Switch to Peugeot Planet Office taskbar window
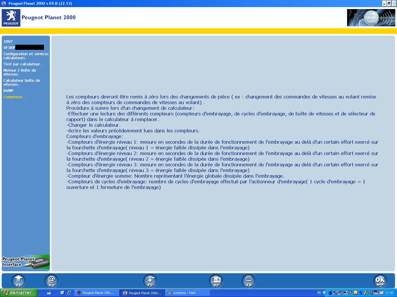Screen dimensions: 397x297 [x=96, y=293]
